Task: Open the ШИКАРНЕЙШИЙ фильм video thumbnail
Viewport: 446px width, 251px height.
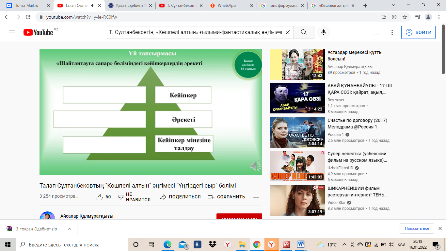Action: click(297, 201)
